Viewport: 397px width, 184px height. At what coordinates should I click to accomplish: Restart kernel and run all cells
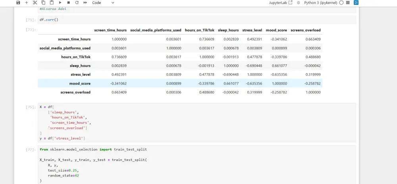[85, 2]
